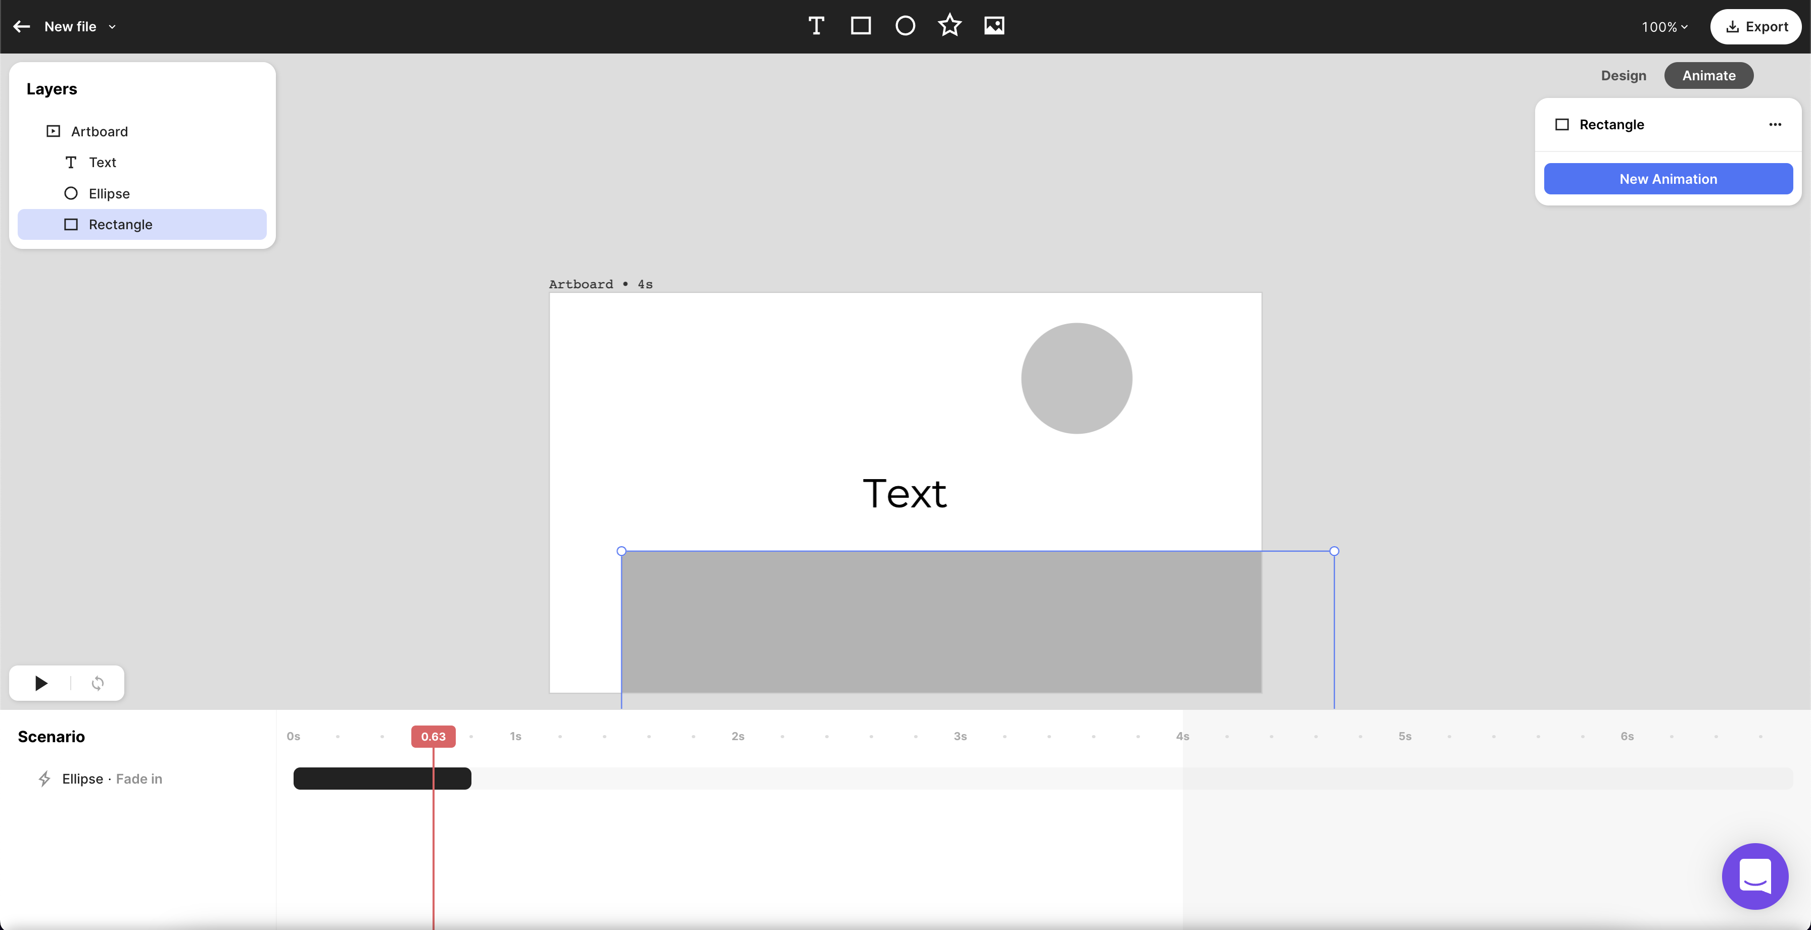Screen dimensions: 1811x930
Task: Click the Export button
Action: click(1755, 27)
